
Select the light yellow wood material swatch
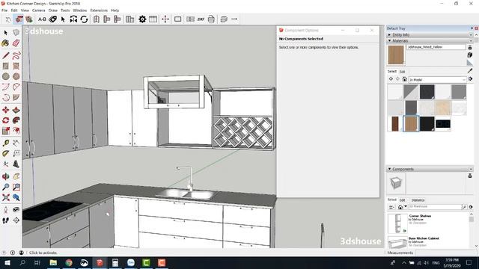point(442,108)
